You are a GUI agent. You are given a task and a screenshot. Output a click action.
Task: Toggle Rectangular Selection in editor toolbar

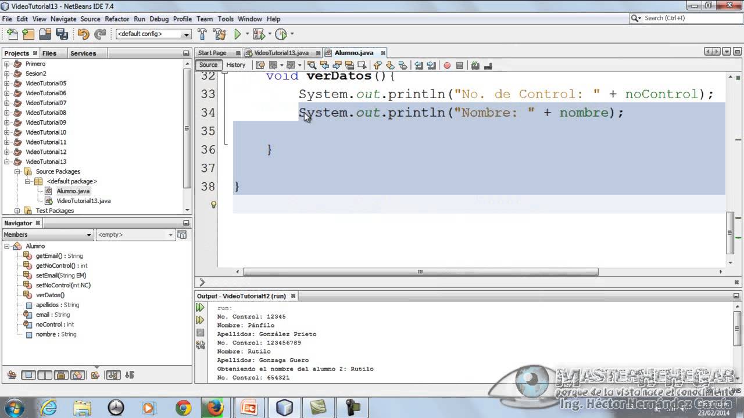(362, 65)
